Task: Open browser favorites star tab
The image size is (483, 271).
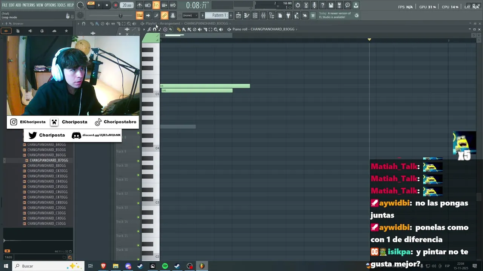Action: click(x=66, y=31)
